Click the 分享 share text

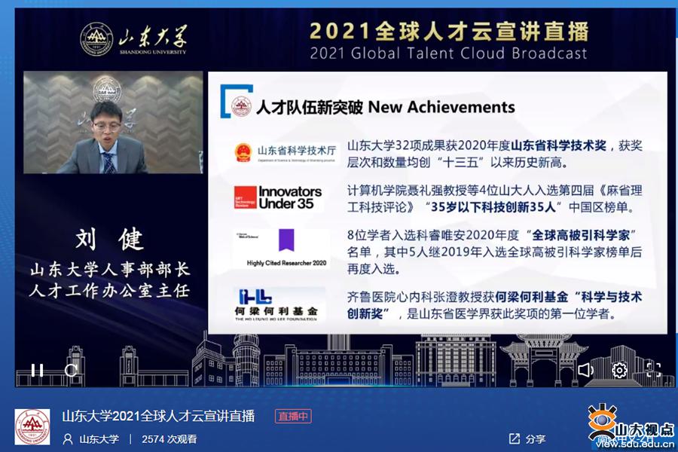536,438
